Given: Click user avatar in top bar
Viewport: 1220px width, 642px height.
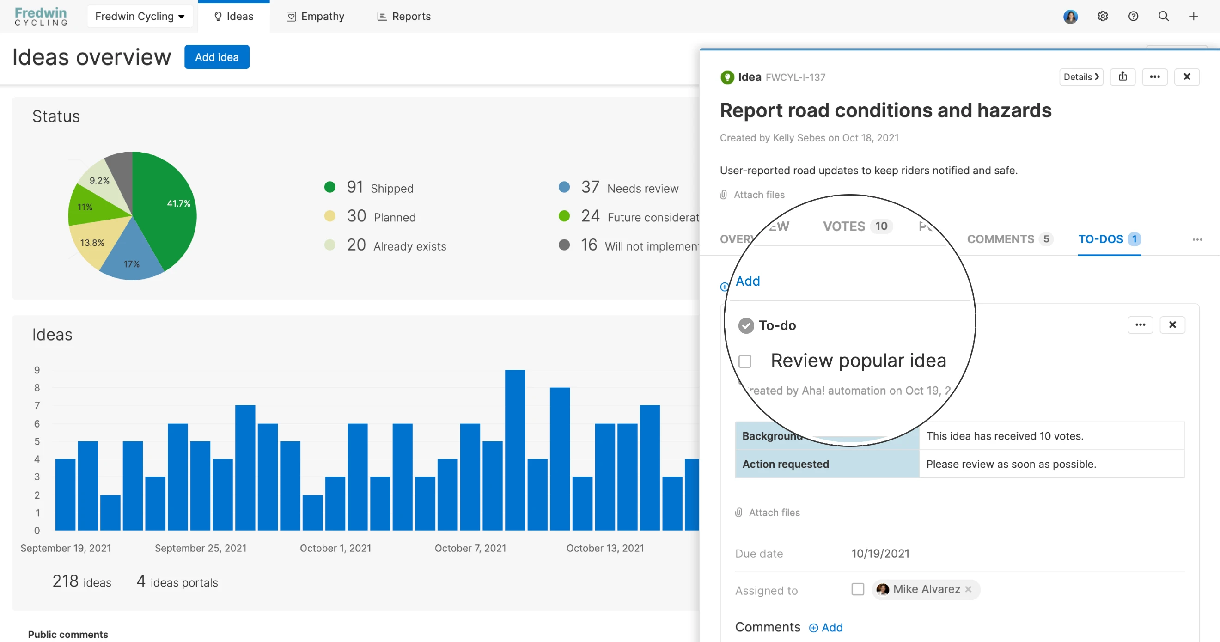Looking at the screenshot, I should pos(1070,17).
